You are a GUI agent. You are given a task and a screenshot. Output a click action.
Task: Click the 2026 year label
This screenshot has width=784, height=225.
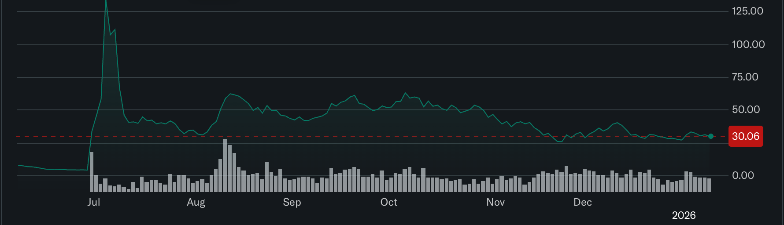(684, 215)
